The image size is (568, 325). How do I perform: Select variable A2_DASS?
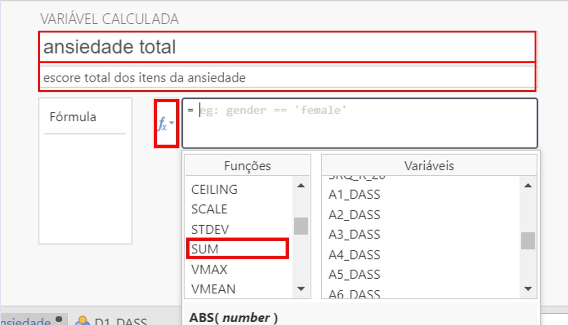(354, 215)
